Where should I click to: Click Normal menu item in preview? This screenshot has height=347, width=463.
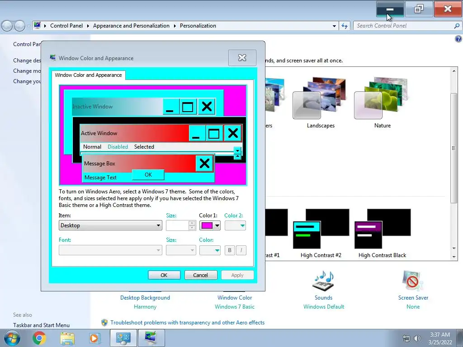[x=92, y=147]
